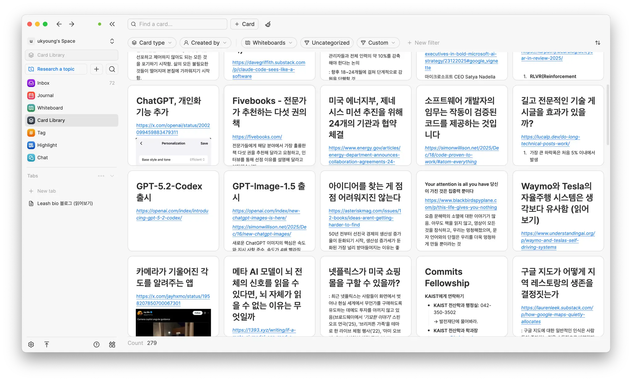The image size is (632, 381).
Task: Open settings gear in sidebar footer
Action: tap(31, 344)
